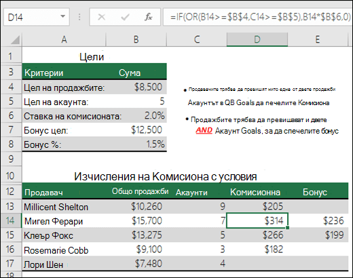This screenshot has height=278, width=353.
Task: Click the $12,500 bonus goal cell
Action: [136, 130]
